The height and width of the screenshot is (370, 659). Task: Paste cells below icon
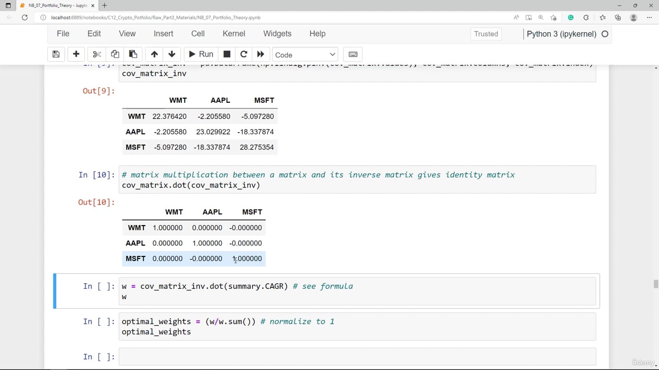pyautogui.click(x=133, y=54)
